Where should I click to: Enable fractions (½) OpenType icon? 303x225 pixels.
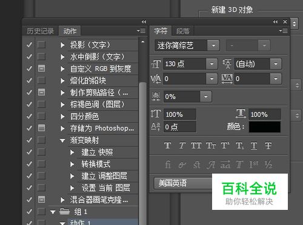click(x=268, y=165)
